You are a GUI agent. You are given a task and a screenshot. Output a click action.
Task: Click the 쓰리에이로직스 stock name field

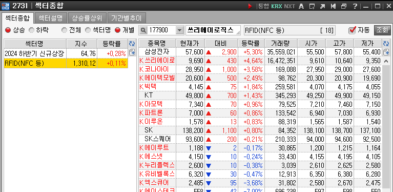(213, 30)
